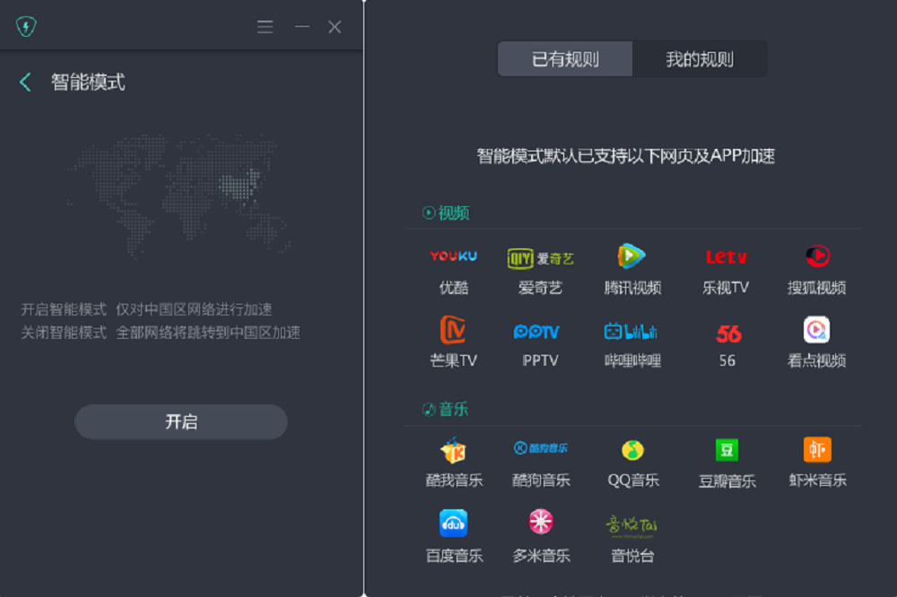Viewport: 897px width, 597px height.
Task: Click the 音乐 section heading
Action: pos(454,409)
